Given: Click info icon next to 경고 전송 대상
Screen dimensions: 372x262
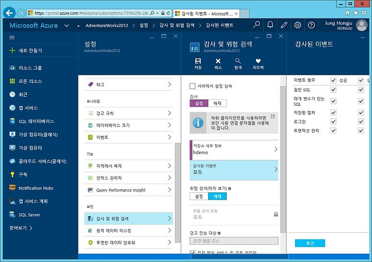Looking at the screenshot, I should tap(219, 233).
